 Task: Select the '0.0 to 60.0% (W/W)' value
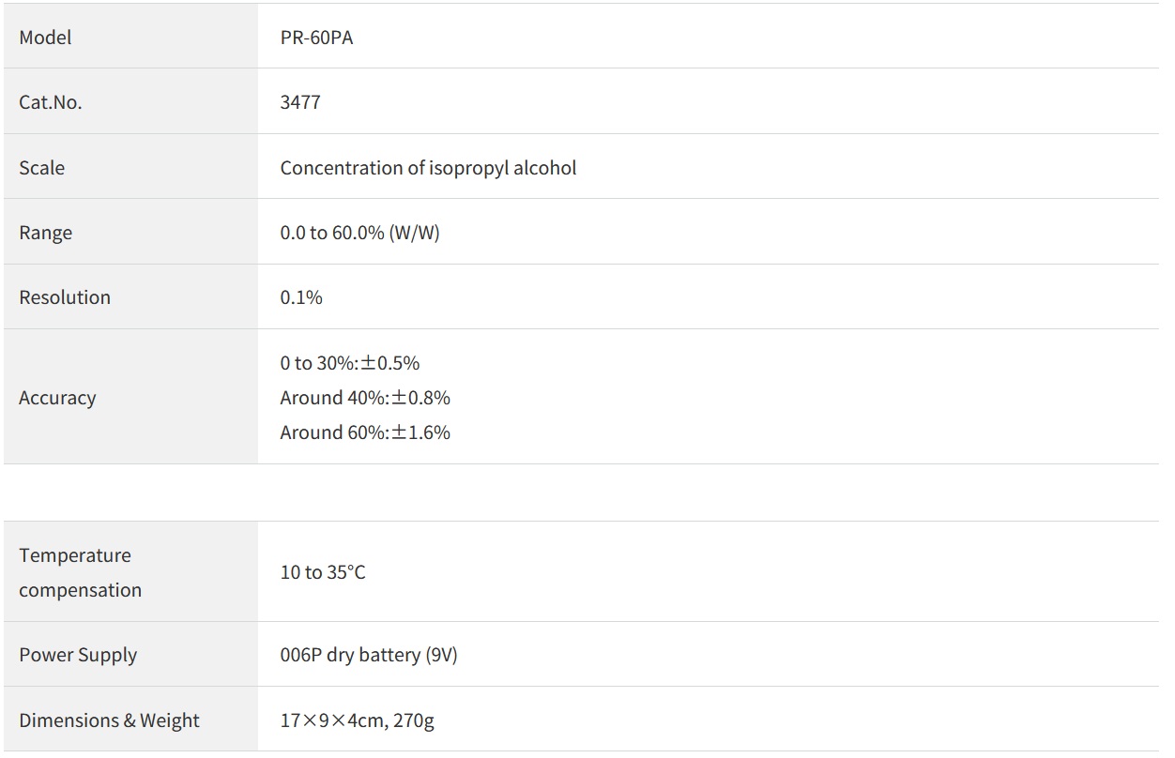coord(359,233)
